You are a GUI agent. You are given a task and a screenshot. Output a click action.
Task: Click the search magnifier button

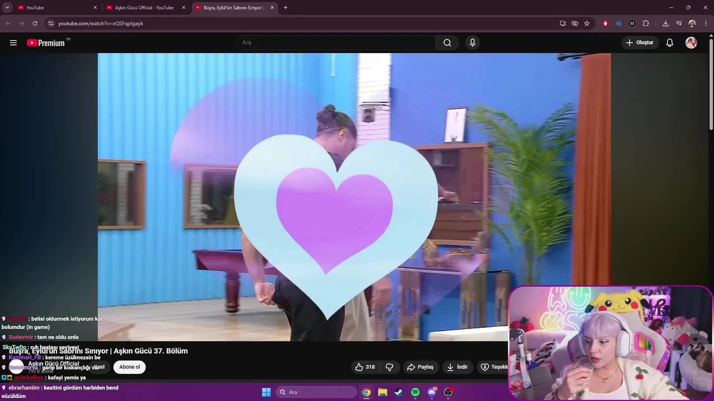point(447,43)
